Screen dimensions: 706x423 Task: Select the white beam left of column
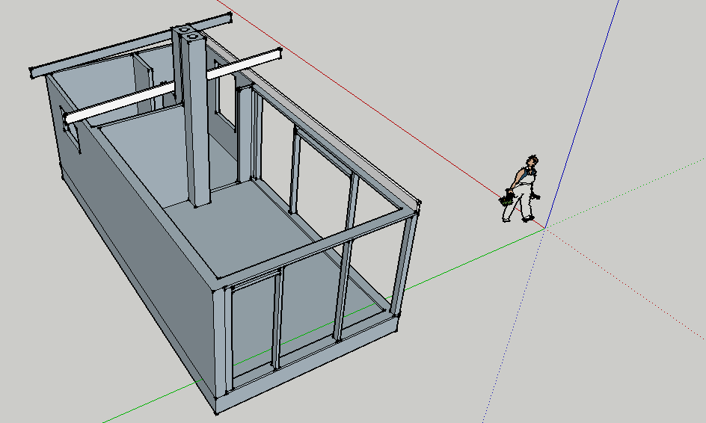(120, 105)
